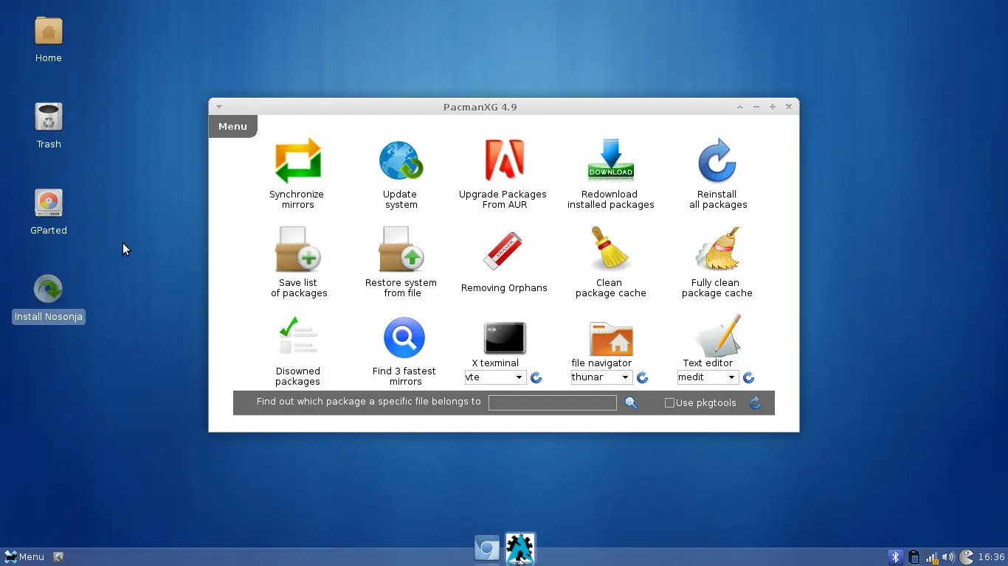The width and height of the screenshot is (1008, 566).
Task: Expand the file navigator thunar dropdown
Action: click(x=601, y=377)
